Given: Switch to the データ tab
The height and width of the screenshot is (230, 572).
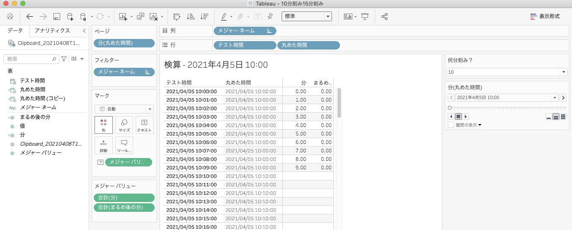Looking at the screenshot, I should click(15, 30).
